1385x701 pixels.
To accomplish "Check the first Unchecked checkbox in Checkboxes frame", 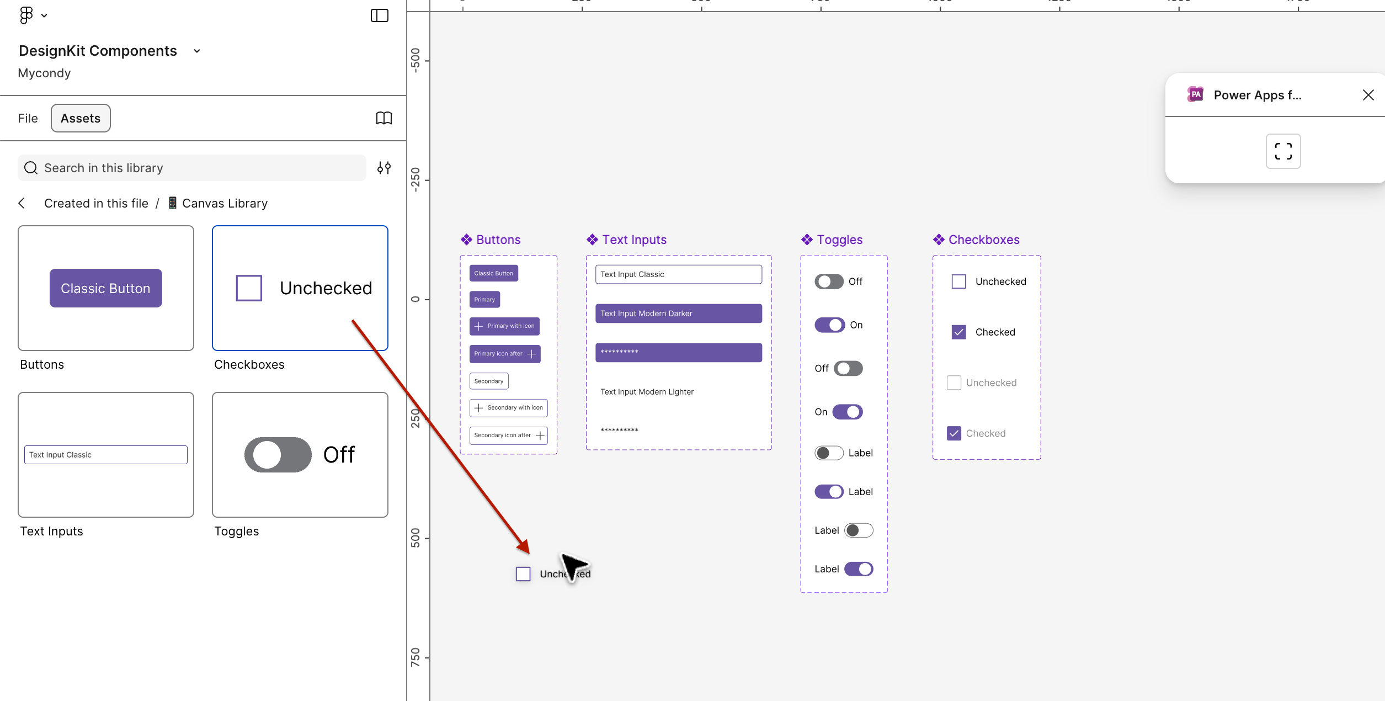I will click(x=959, y=282).
